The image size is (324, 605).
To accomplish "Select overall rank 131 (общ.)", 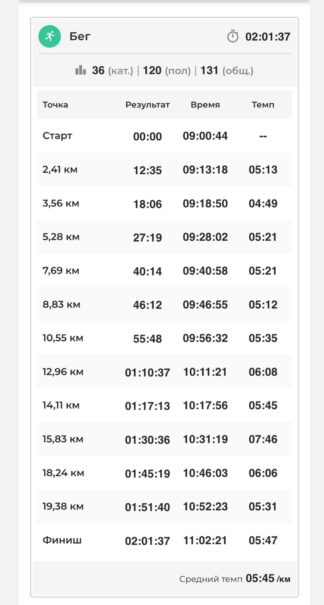I will pyautogui.click(x=227, y=71).
